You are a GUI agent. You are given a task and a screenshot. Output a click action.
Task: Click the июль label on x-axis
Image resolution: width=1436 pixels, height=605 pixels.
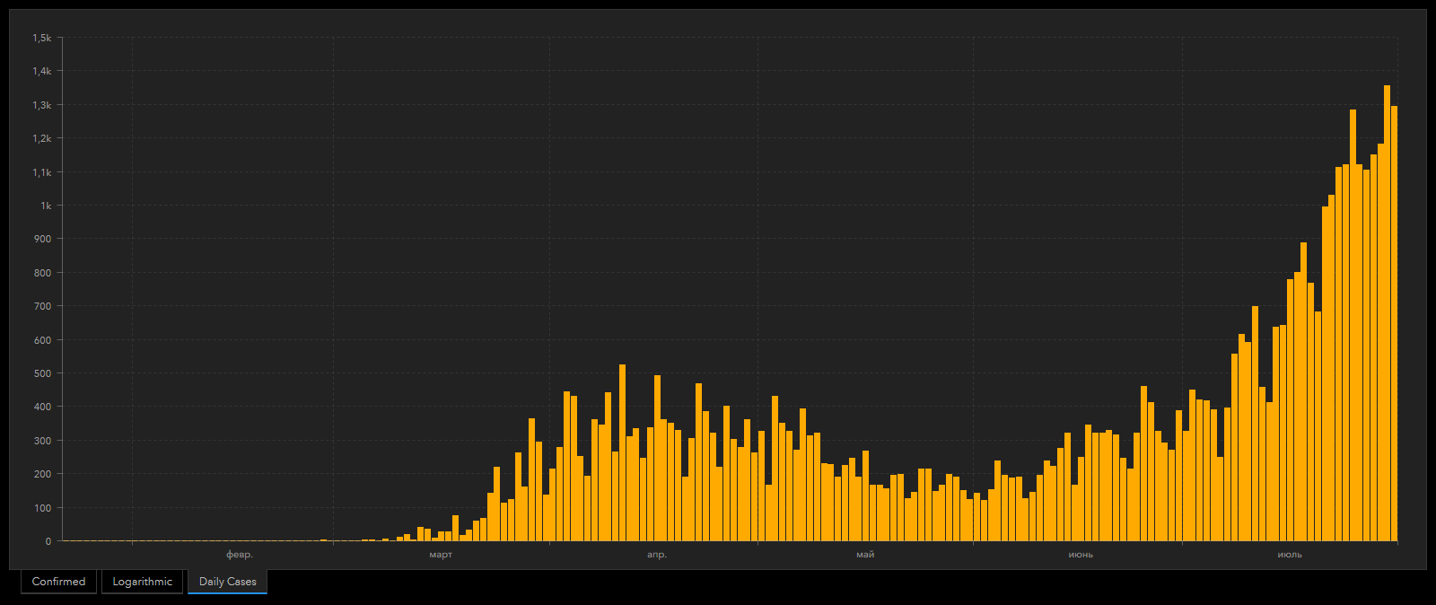(1290, 555)
